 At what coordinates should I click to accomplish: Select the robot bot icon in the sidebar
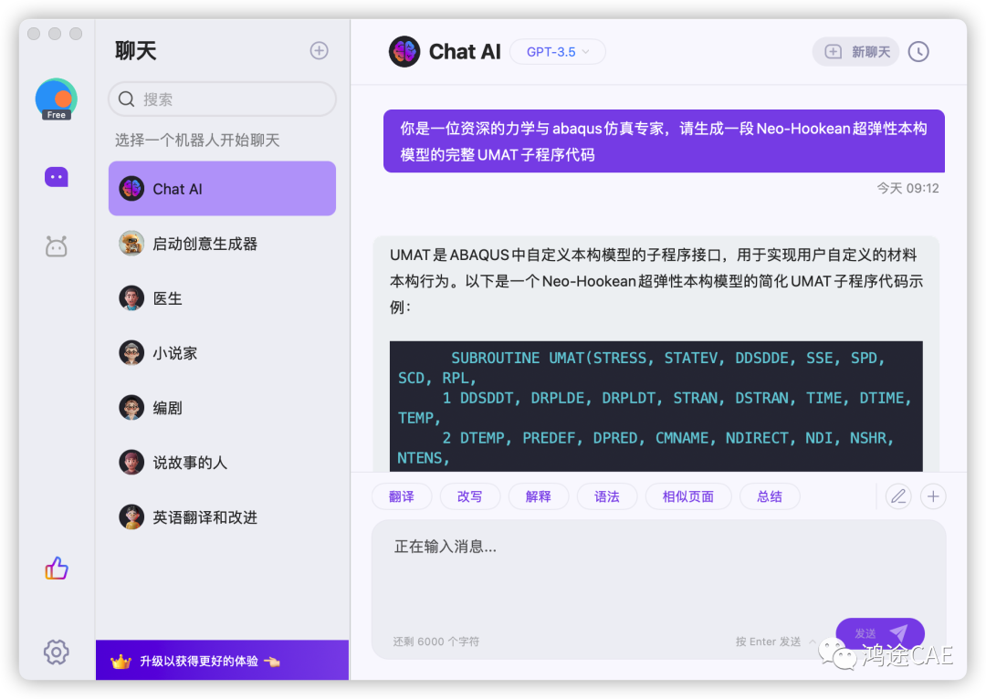click(x=56, y=246)
